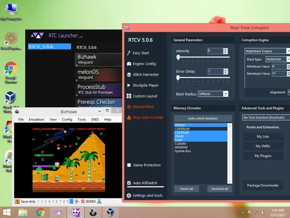Switch to BizHawk eagle taskbar icon

(x=93, y=212)
